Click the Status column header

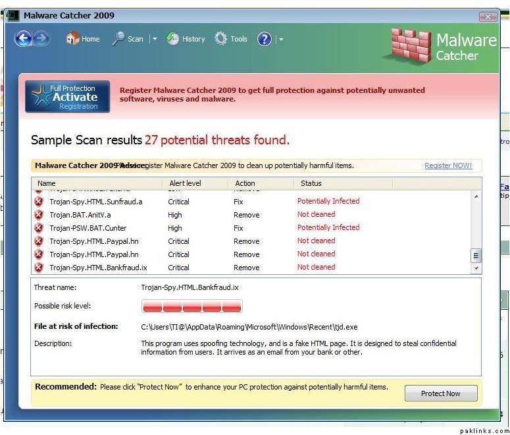tap(311, 183)
